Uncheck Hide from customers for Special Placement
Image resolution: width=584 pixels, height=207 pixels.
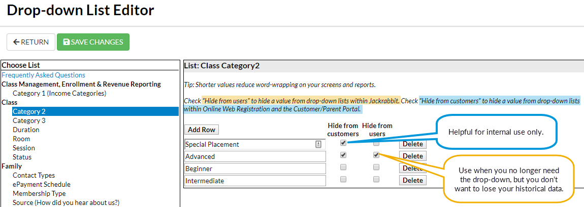click(x=343, y=142)
